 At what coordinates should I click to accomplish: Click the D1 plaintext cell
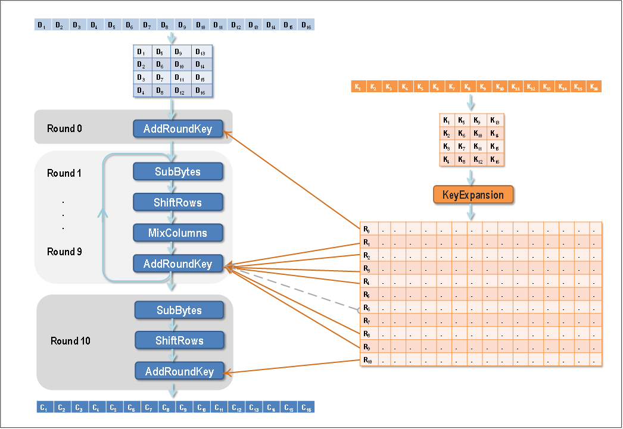tap(42, 25)
